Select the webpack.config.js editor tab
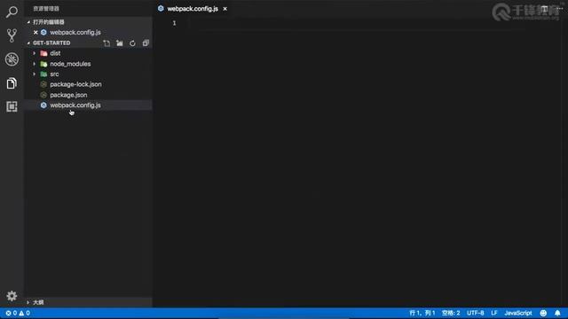This screenshot has width=568, height=319. click(193, 9)
